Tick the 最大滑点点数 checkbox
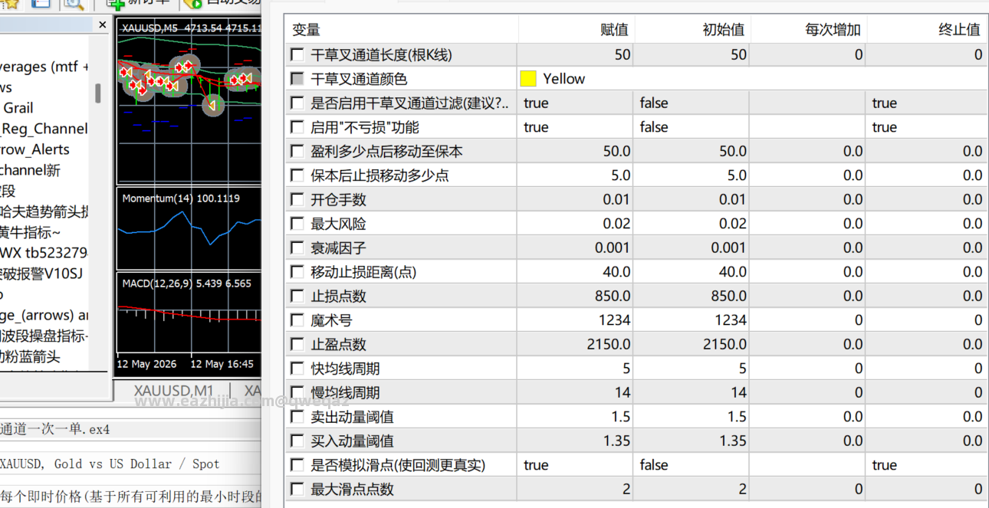Image resolution: width=989 pixels, height=508 pixels. (x=297, y=490)
